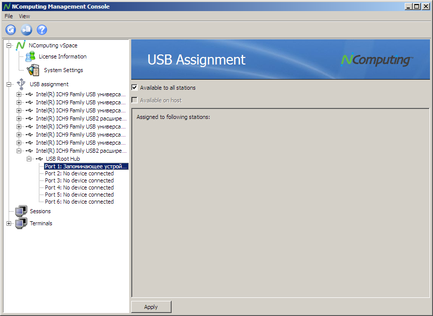Viewport: 433px width, 316px height.
Task: Click the License Information users icon
Action: coord(30,56)
